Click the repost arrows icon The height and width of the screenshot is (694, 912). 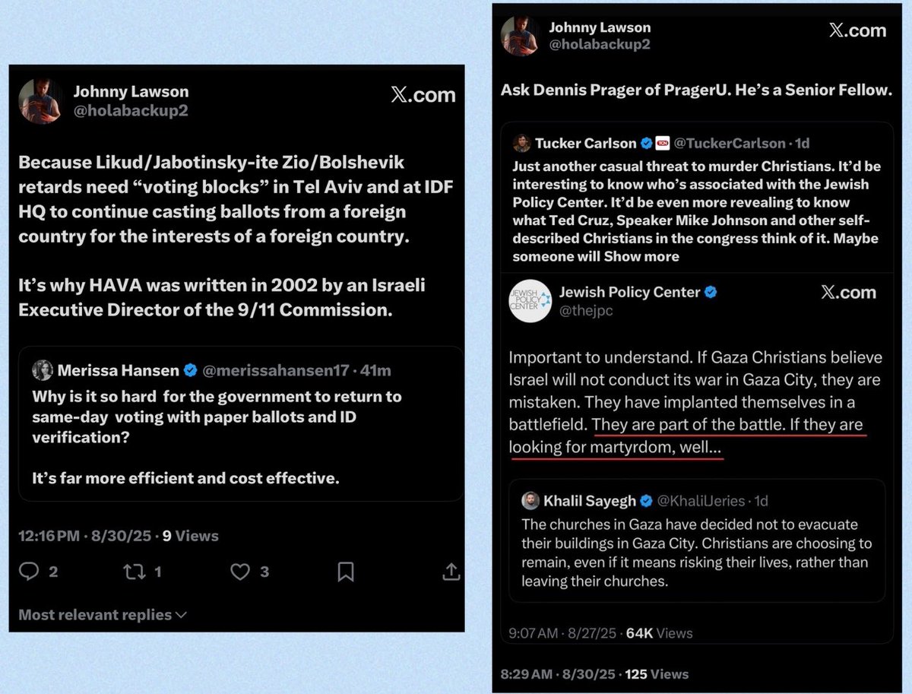click(135, 572)
